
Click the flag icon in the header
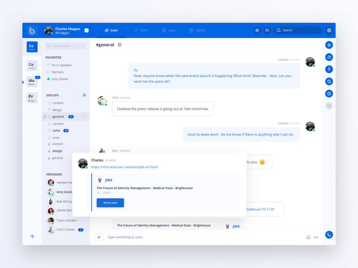[x=267, y=30]
